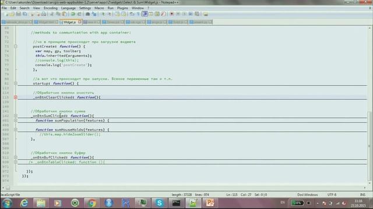Viewport: 373px width, 209px height.
Task: Collapse the postCreate function fold marker
Action: (x=16, y=46)
